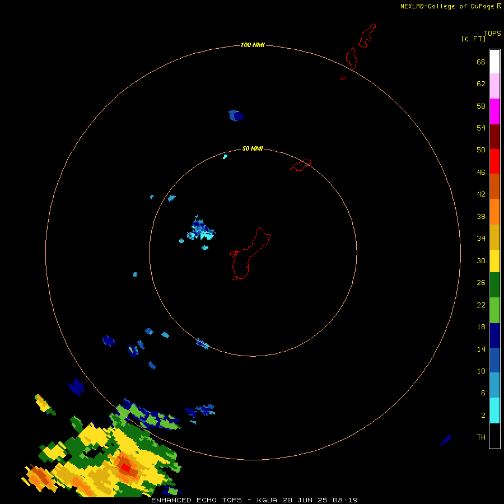Click the Rota island outline on 50 NMI ring
Screen dimensions: 504x504
pos(301,165)
